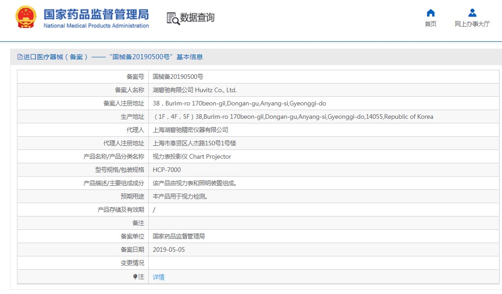Viewport: 502px width, 294px height.
Task: Click agent 上海湖碧驰精密仪器有限公司
Action: pos(191,130)
